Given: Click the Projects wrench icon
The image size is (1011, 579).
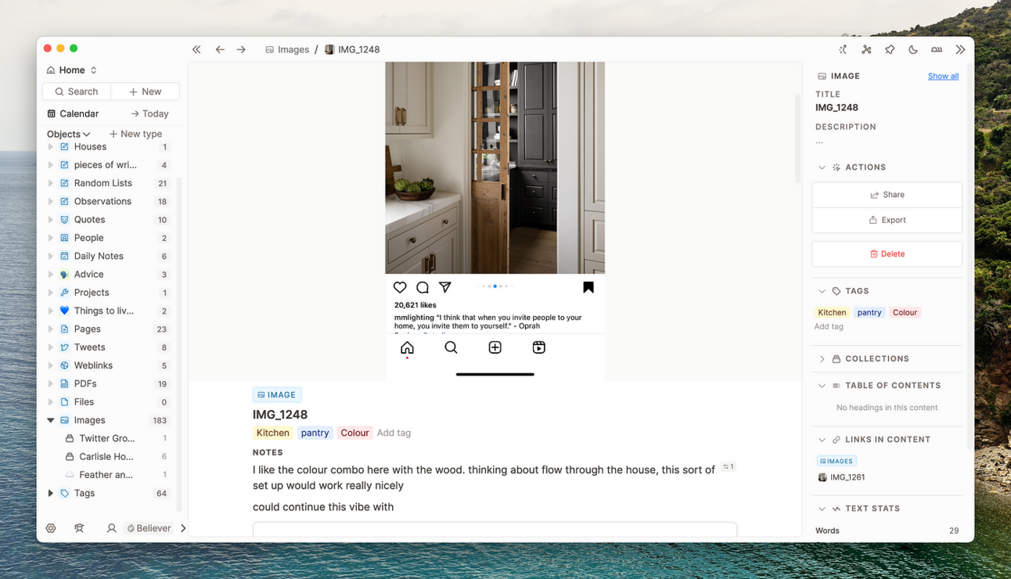Looking at the screenshot, I should [65, 293].
